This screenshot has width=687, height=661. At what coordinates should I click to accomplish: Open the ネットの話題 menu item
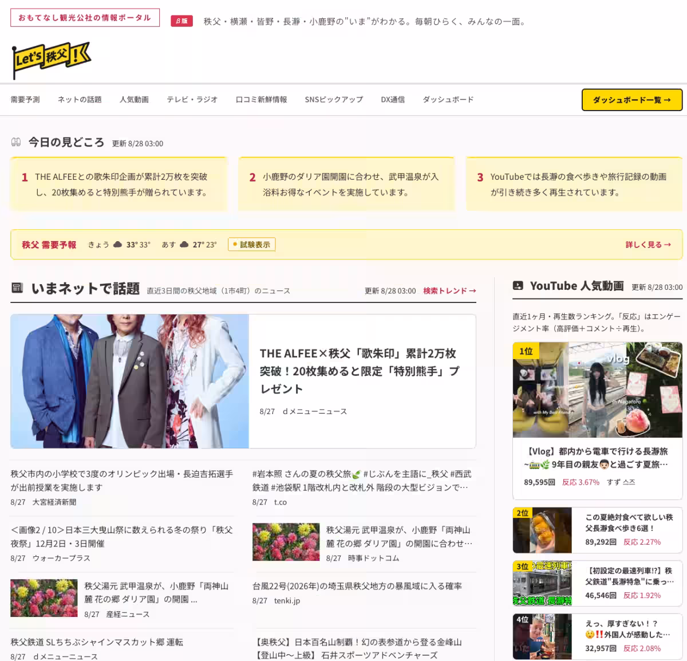coord(80,100)
